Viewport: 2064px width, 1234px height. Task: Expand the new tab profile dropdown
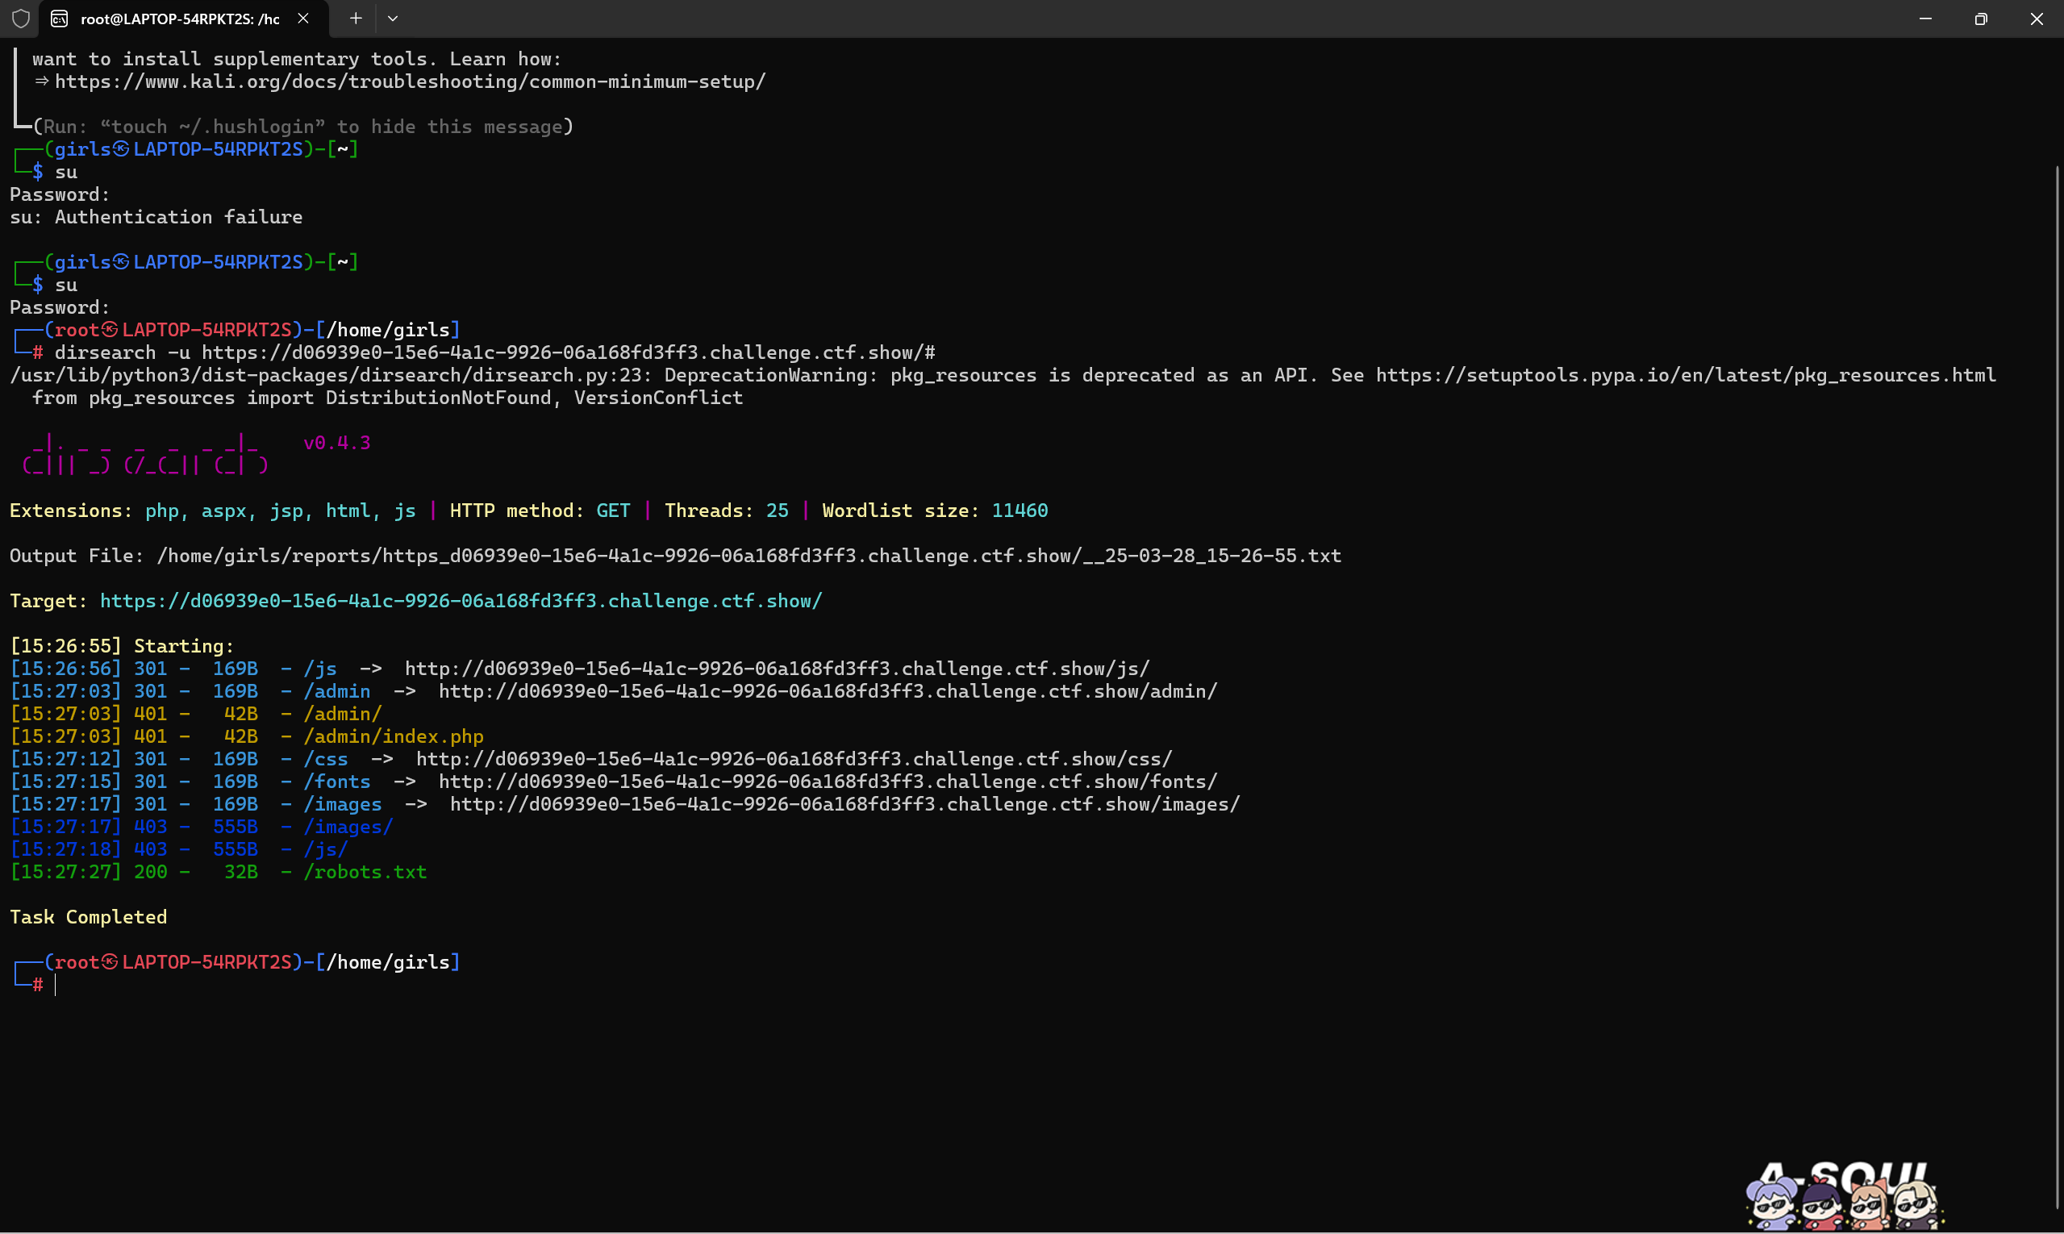[x=393, y=19]
